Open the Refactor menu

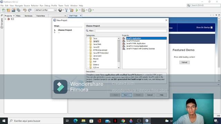[35, 6]
